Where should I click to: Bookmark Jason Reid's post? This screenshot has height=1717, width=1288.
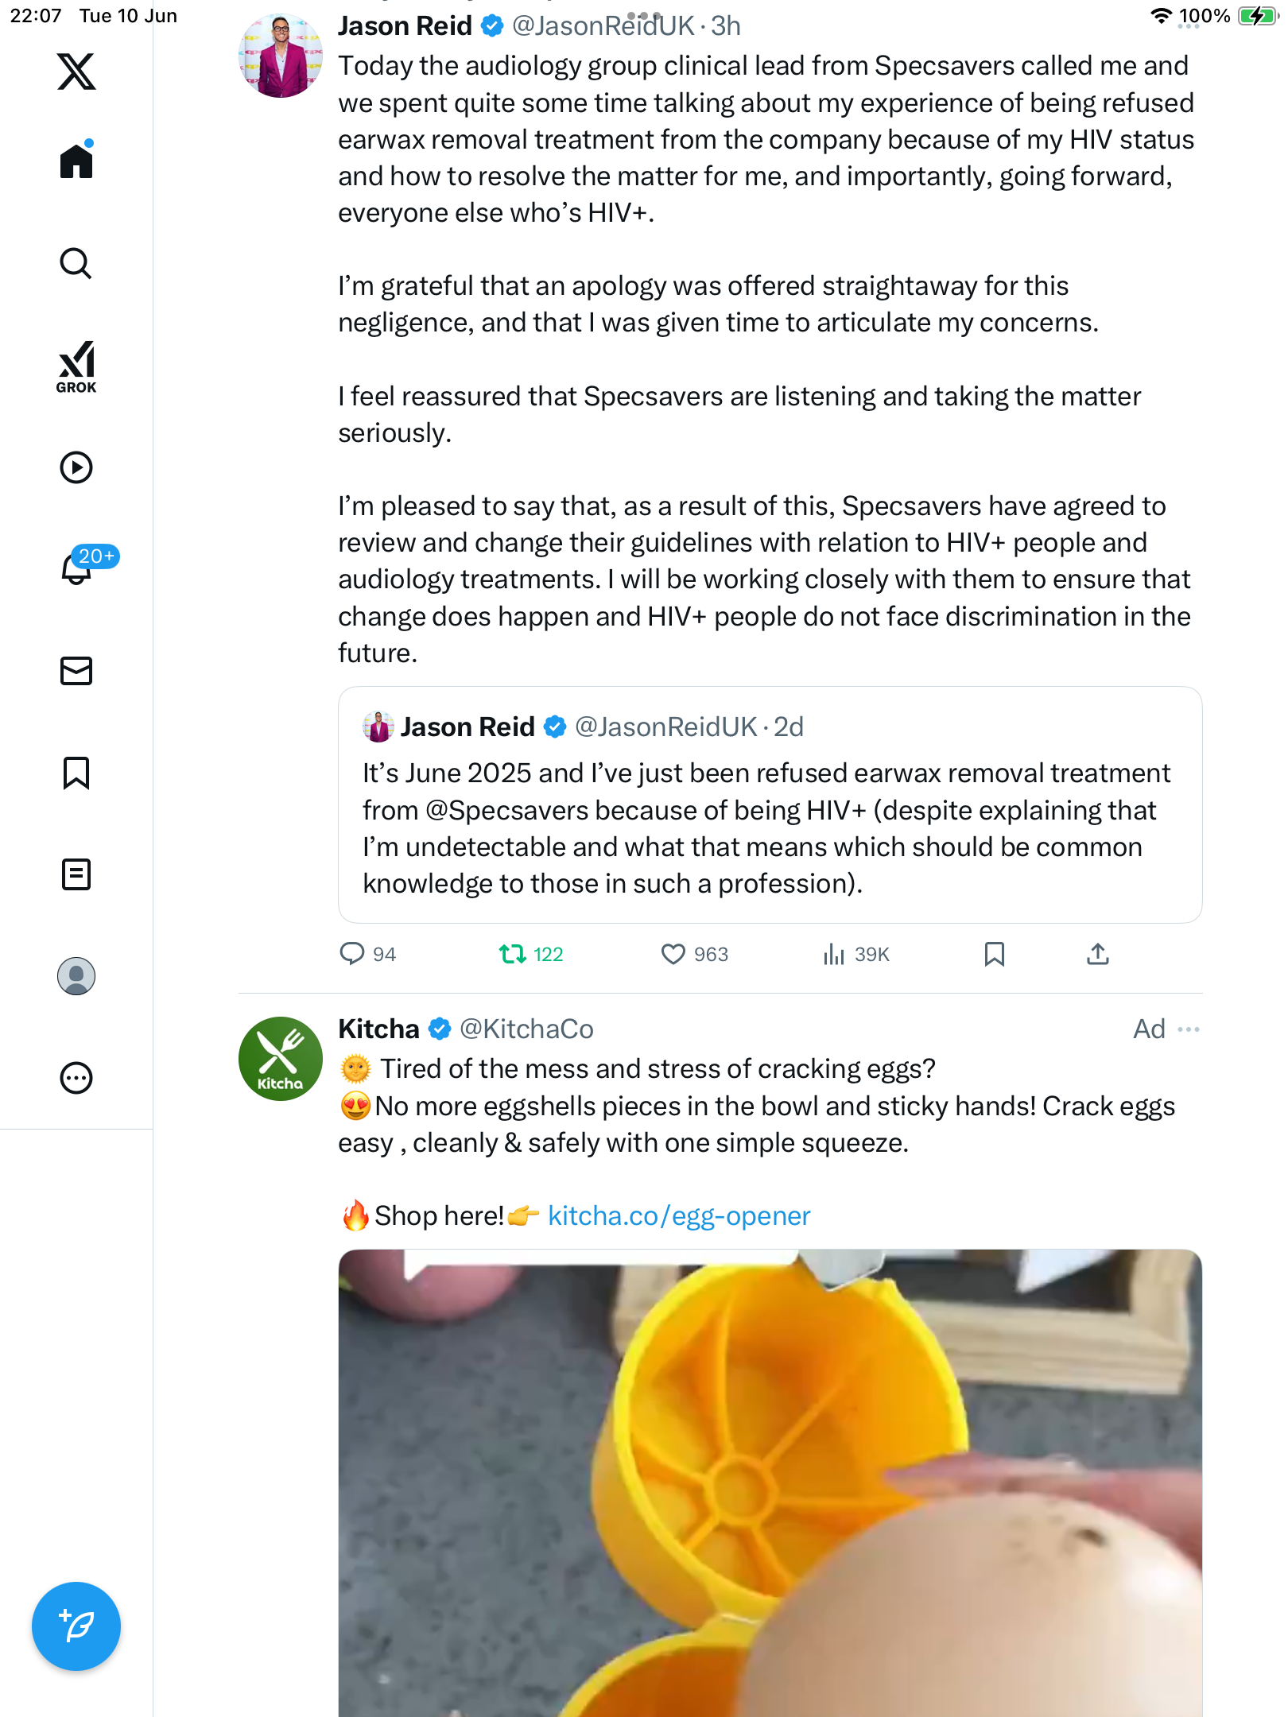click(995, 954)
